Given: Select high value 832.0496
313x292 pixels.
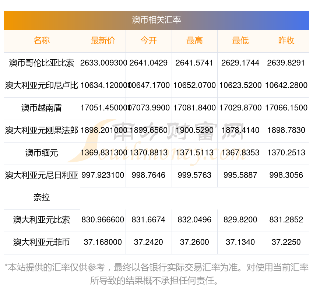Looking at the screenshot, I should (194, 220).
